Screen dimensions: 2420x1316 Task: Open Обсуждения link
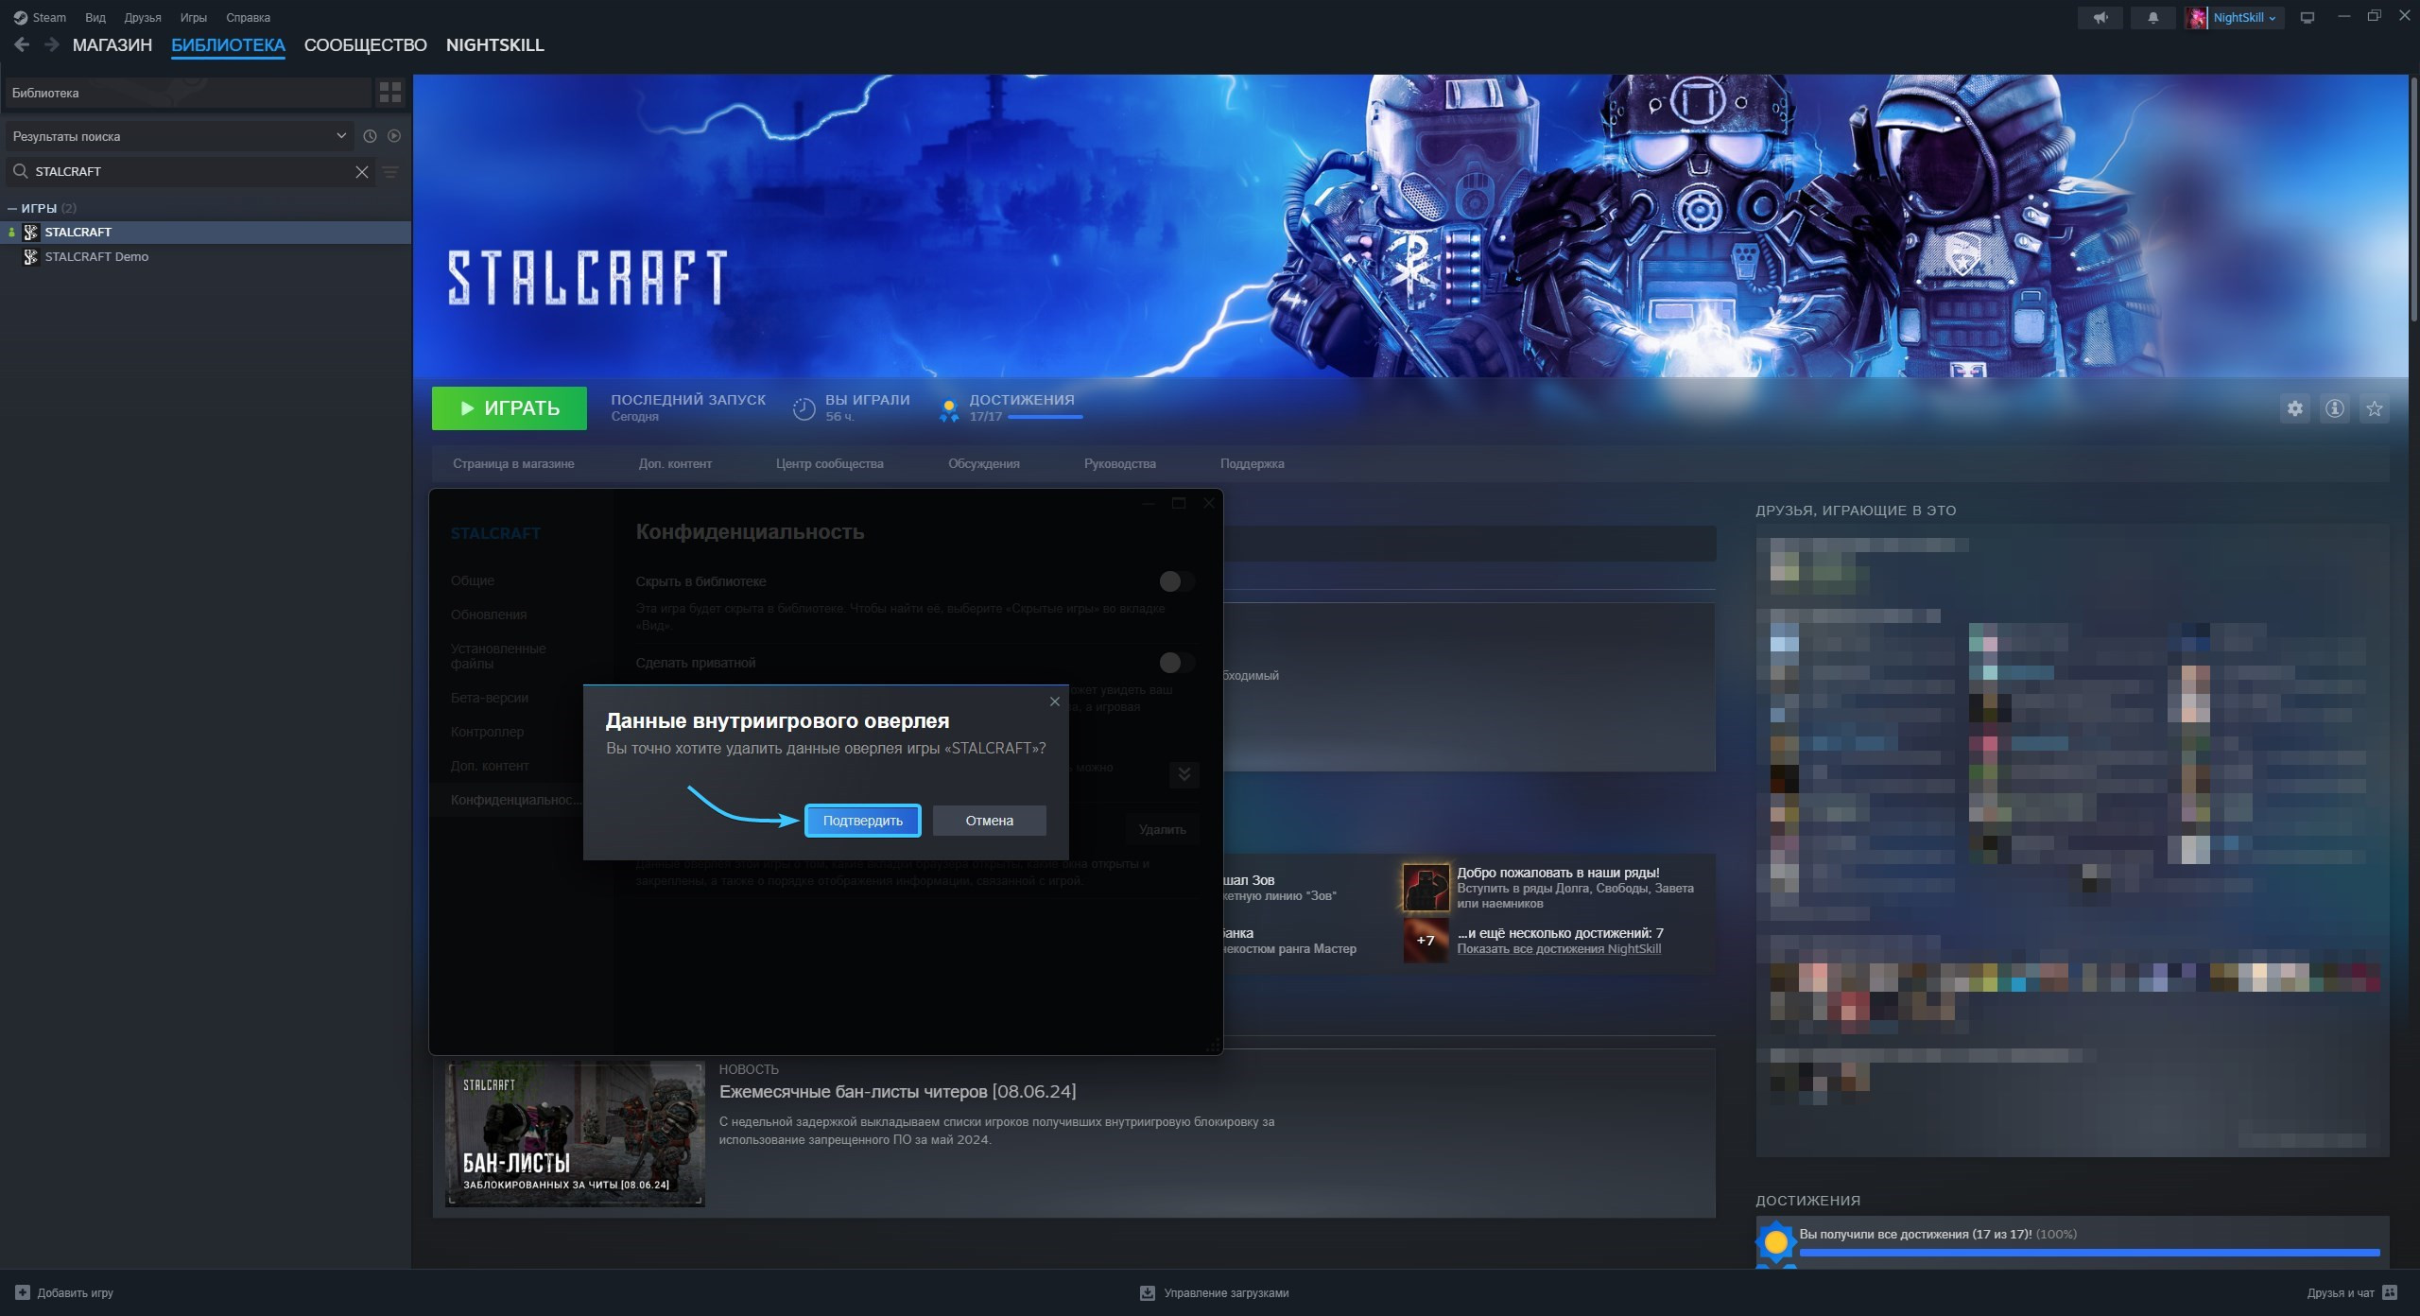point(984,464)
